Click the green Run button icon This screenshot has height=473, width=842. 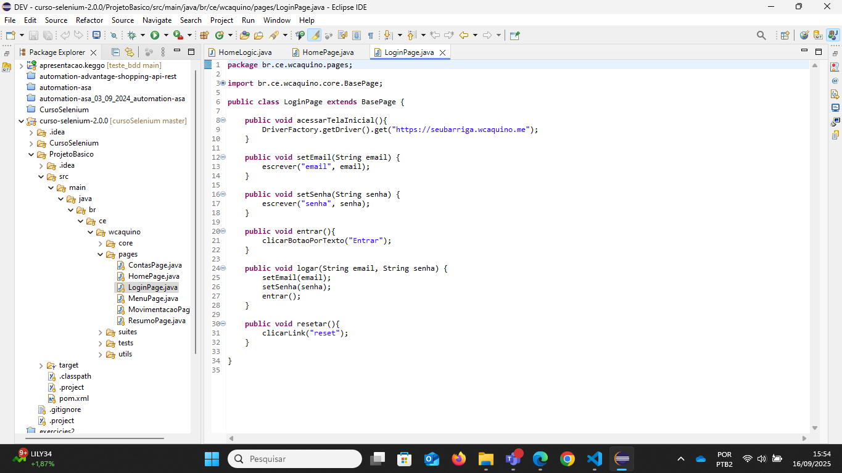(x=155, y=35)
